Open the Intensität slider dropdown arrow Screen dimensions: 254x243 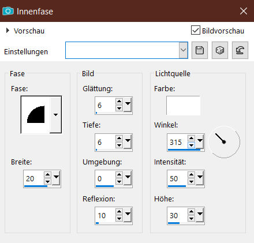[200, 178]
